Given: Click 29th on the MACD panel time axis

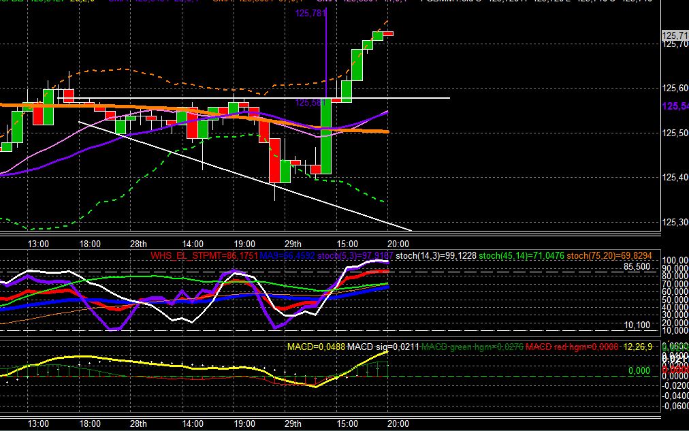Looking at the screenshot, I should click(x=293, y=424).
